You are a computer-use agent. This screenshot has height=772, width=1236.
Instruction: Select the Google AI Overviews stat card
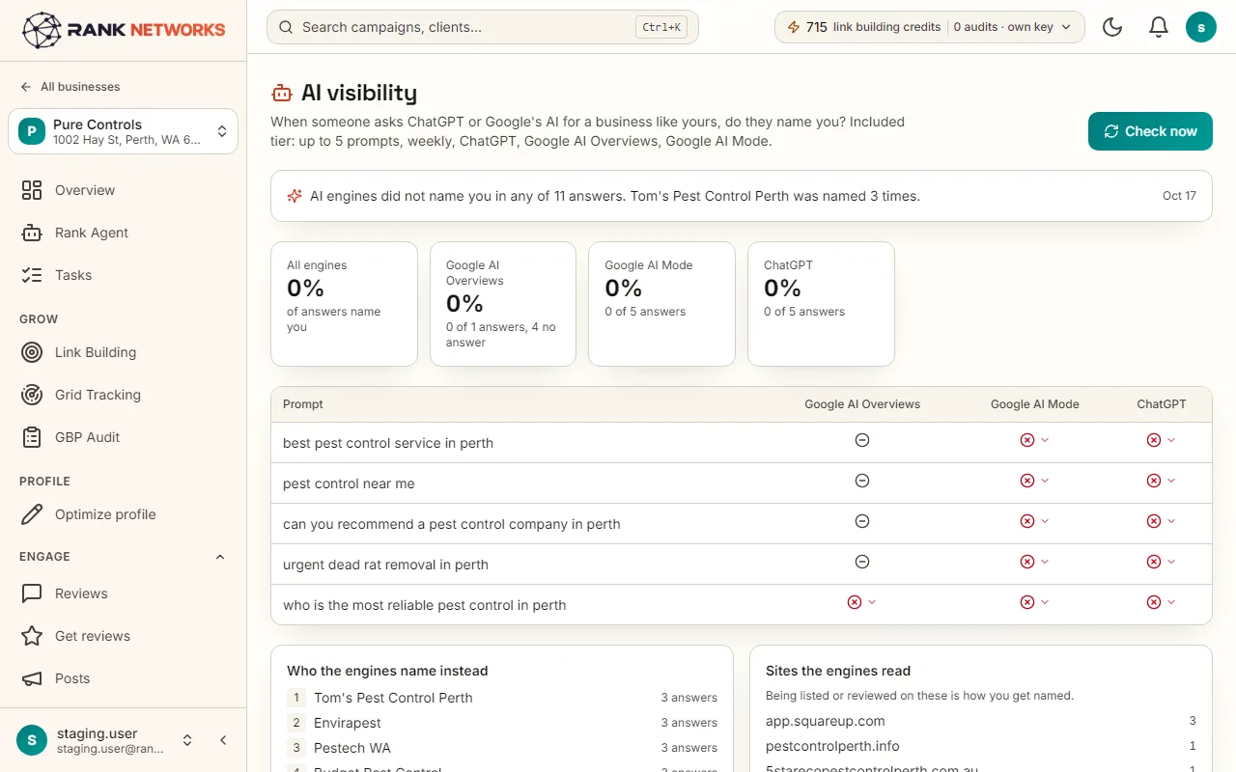click(503, 304)
